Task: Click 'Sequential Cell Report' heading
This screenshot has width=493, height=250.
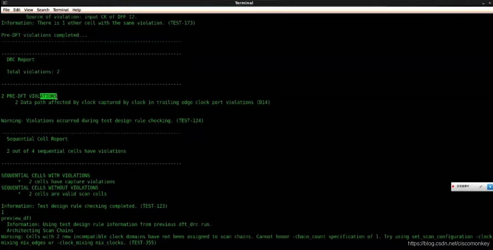Action: [37, 139]
